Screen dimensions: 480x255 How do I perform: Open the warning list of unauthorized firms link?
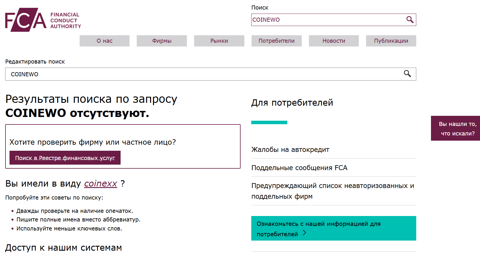[332, 191]
